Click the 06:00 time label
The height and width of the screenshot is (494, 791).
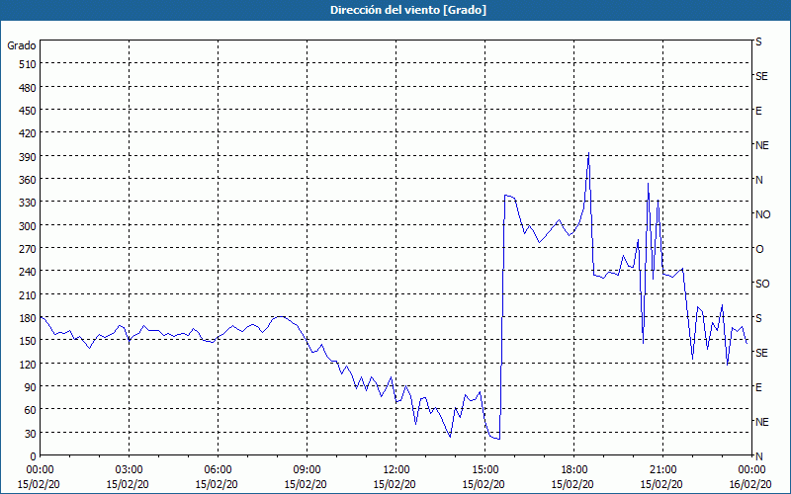218,470
